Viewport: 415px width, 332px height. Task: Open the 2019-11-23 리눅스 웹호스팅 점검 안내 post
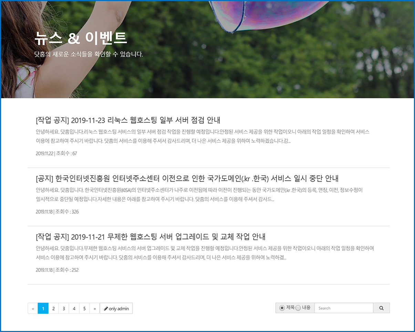[128, 120]
